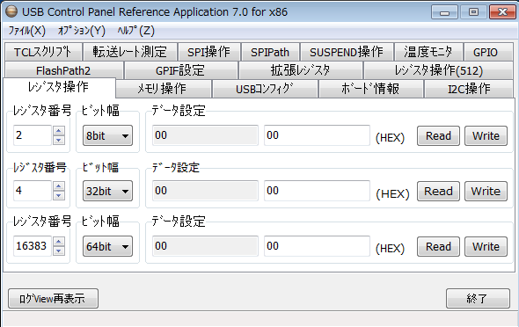Image resolution: width=519 pixels, height=327 pixels.
Task: Decrement register number 16383 with down arrow
Action: click(x=59, y=251)
